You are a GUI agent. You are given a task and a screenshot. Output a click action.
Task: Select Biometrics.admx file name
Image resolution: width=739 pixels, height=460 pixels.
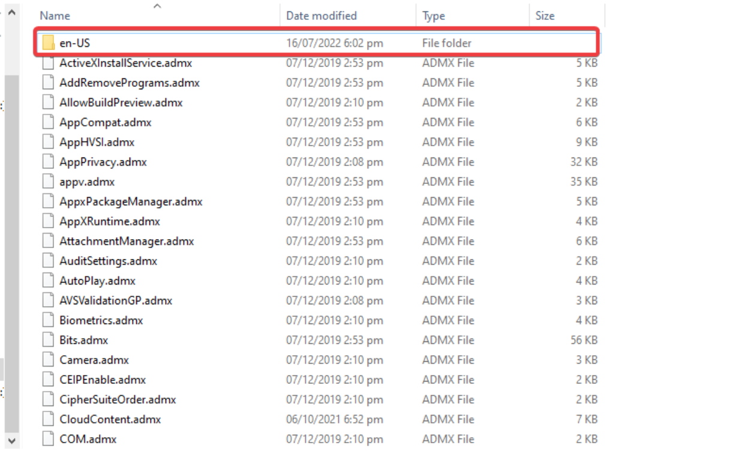[x=101, y=320]
